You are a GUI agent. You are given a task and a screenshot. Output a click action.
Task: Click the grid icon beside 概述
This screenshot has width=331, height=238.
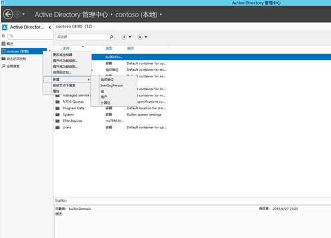pyautogui.click(x=4, y=44)
